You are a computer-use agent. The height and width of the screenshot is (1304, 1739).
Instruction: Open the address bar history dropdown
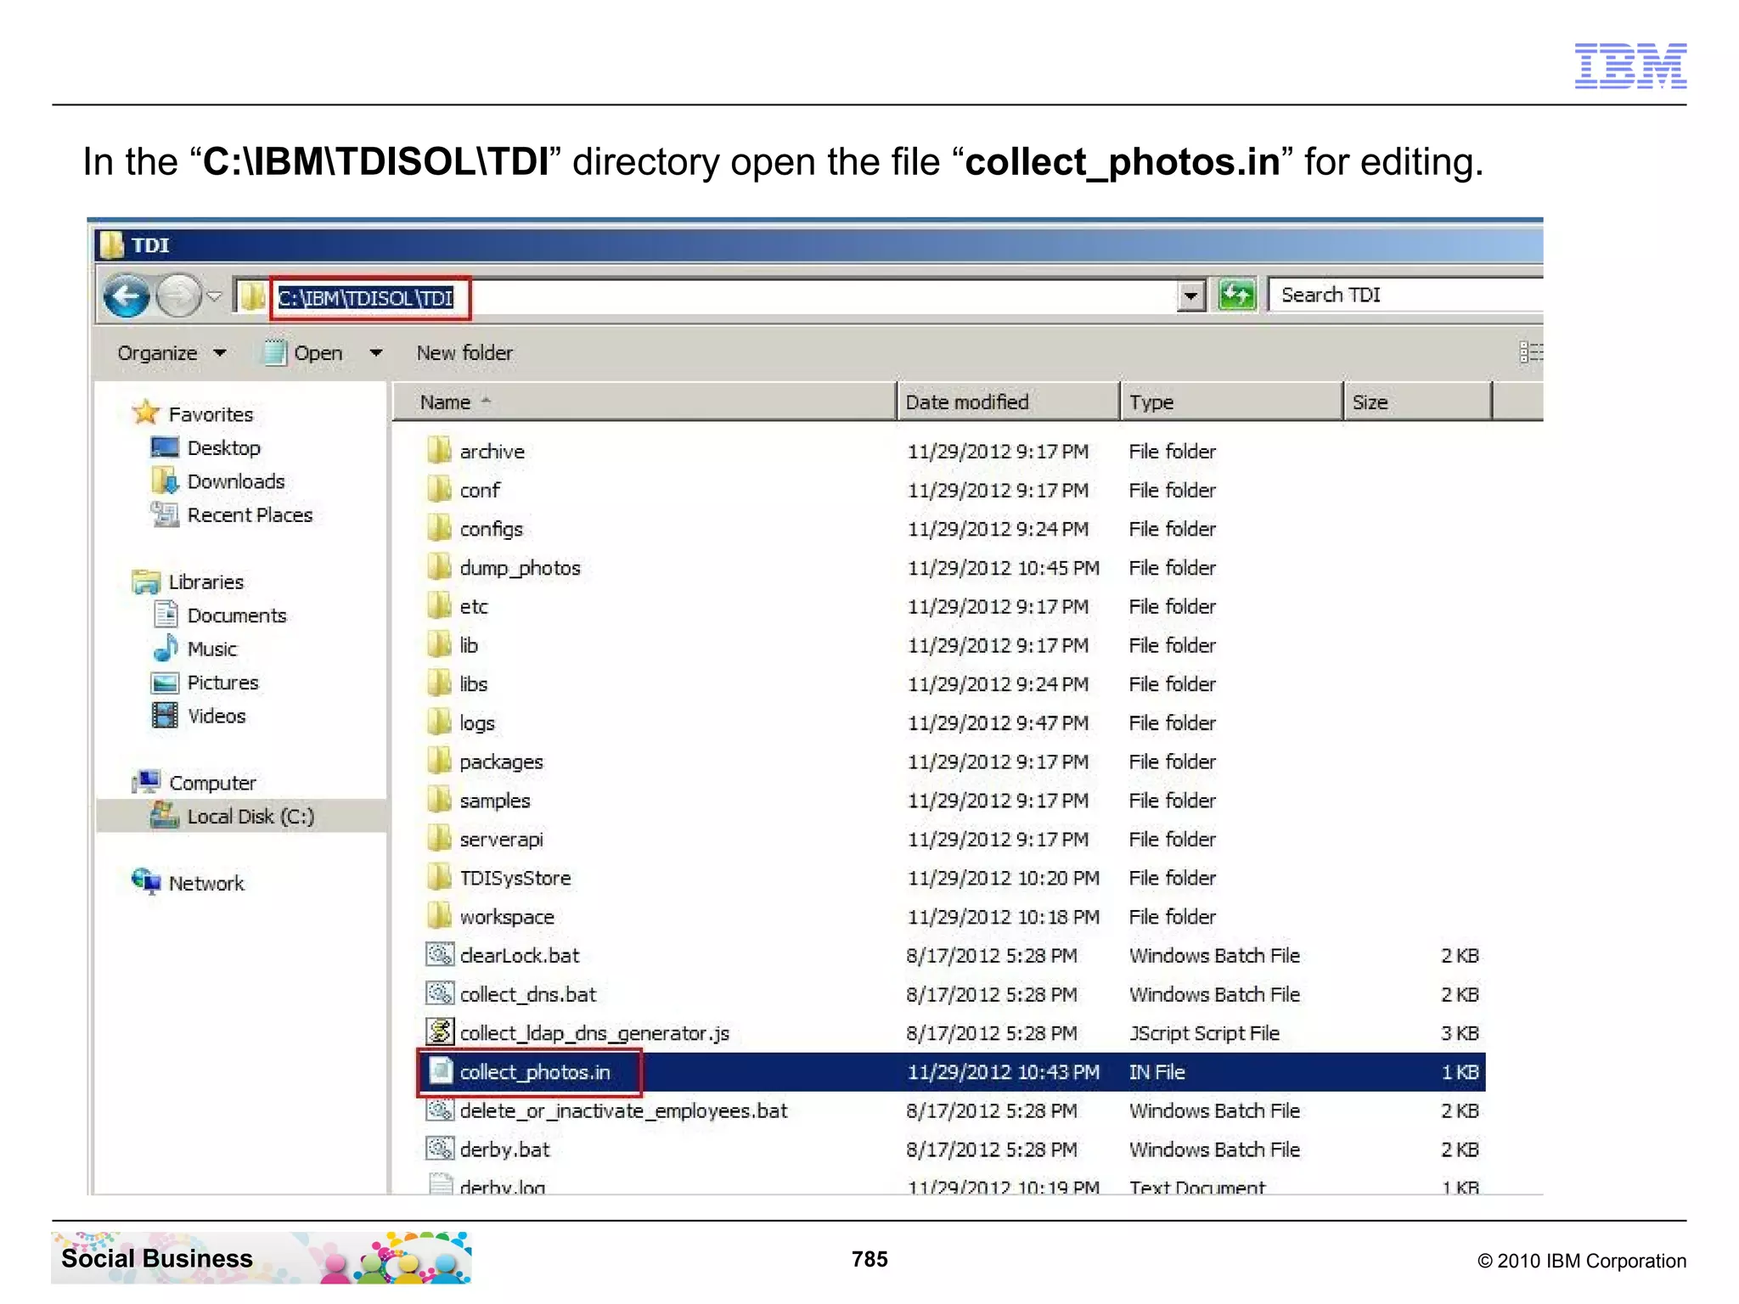[x=1191, y=296]
